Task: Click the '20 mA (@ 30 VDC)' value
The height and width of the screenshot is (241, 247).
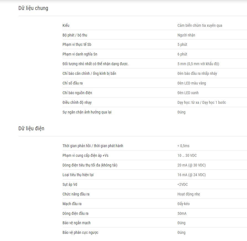Action: click(x=191, y=165)
